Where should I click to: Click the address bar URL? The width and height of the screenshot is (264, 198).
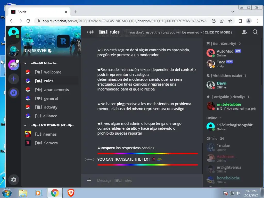125,21
